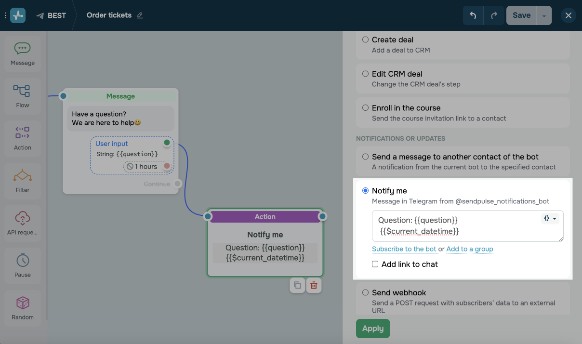Apply the Notify me settings
Image resolution: width=582 pixels, height=344 pixels.
tap(372, 328)
